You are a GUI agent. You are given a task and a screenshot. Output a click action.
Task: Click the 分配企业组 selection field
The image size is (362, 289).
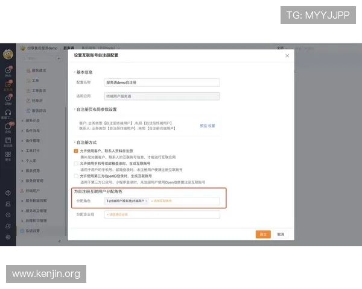click(162, 214)
